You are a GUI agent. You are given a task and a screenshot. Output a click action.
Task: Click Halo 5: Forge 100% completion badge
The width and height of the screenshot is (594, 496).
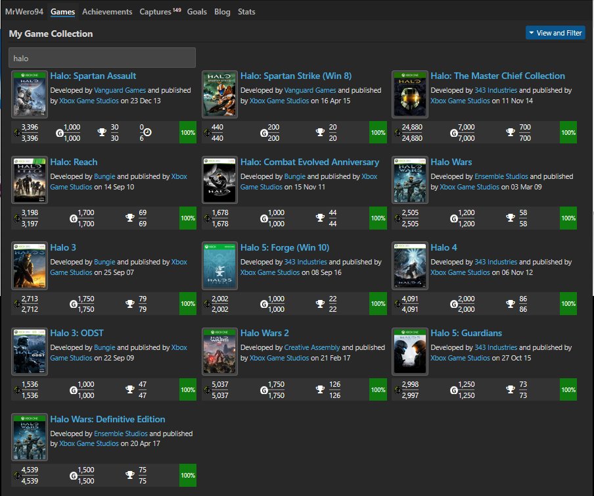pos(378,304)
